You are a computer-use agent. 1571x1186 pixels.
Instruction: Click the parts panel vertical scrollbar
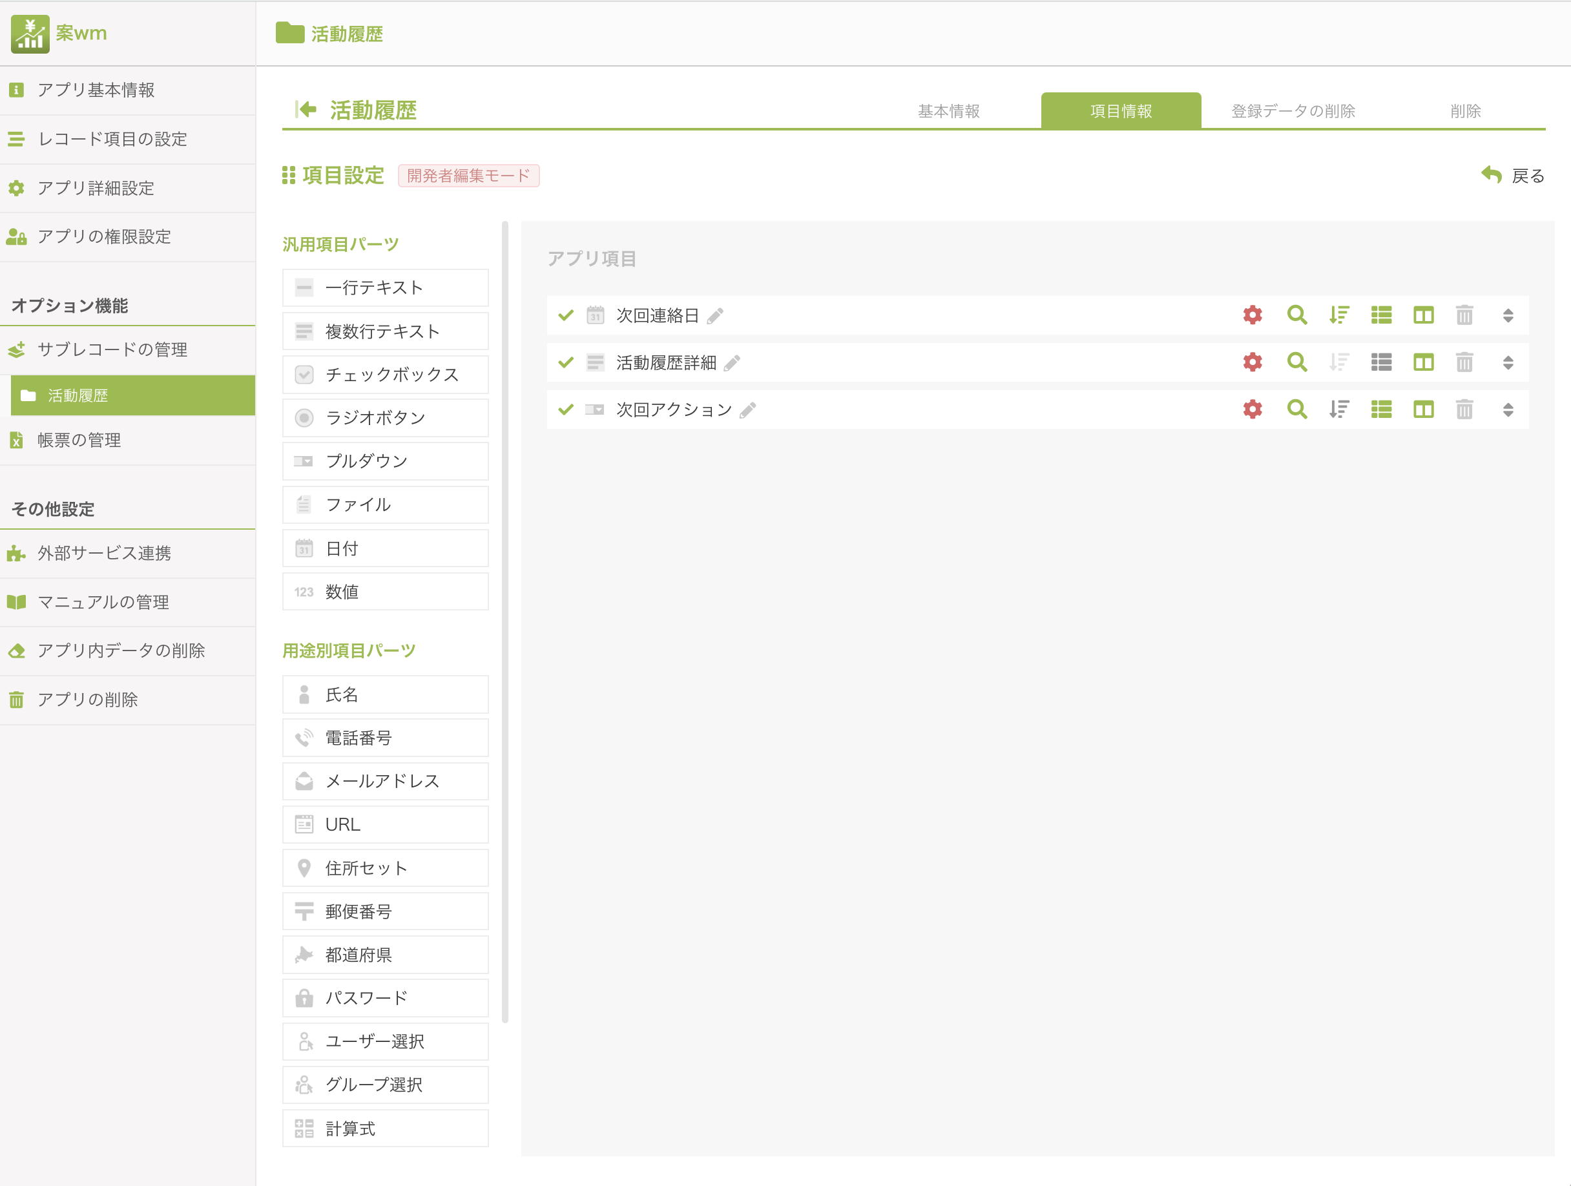click(x=505, y=622)
